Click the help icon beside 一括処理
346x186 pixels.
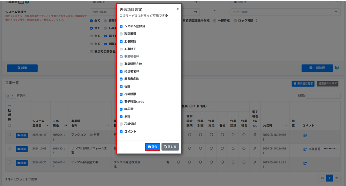click(337, 68)
